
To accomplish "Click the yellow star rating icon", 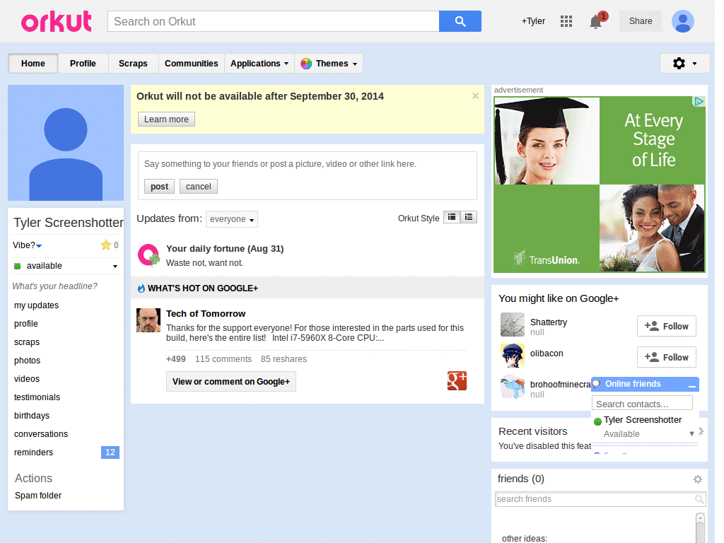I will click(x=106, y=245).
